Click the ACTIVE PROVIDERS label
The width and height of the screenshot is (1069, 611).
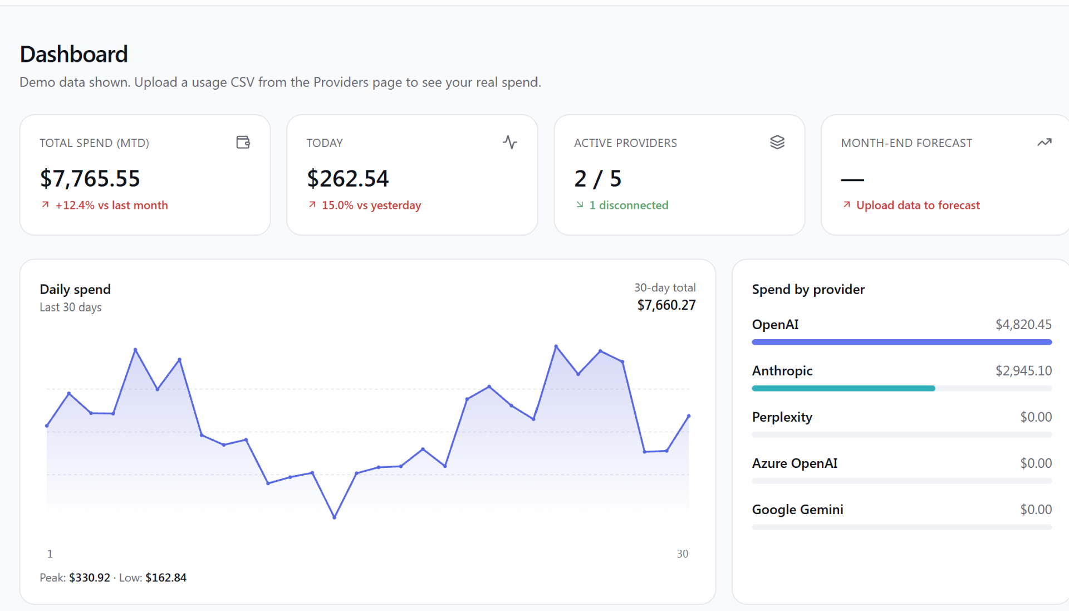tap(625, 143)
